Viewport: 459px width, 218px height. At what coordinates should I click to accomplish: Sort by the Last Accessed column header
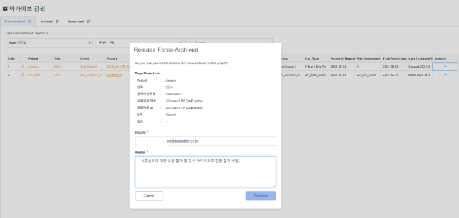point(420,59)
